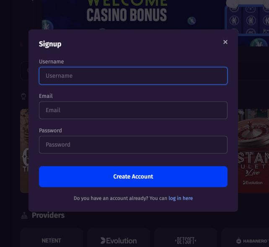Click the Create Account button

(133, 176)
